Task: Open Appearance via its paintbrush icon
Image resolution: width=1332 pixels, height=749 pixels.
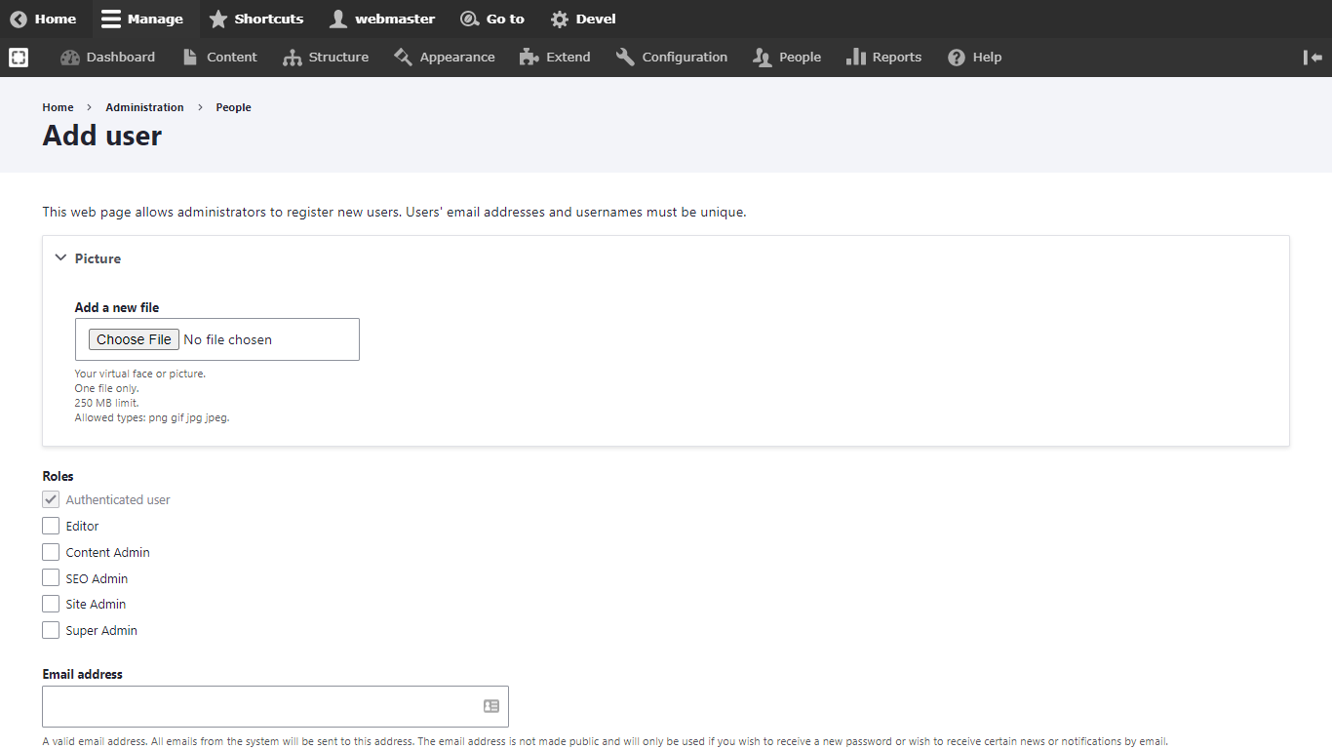Action: (403, 58)
